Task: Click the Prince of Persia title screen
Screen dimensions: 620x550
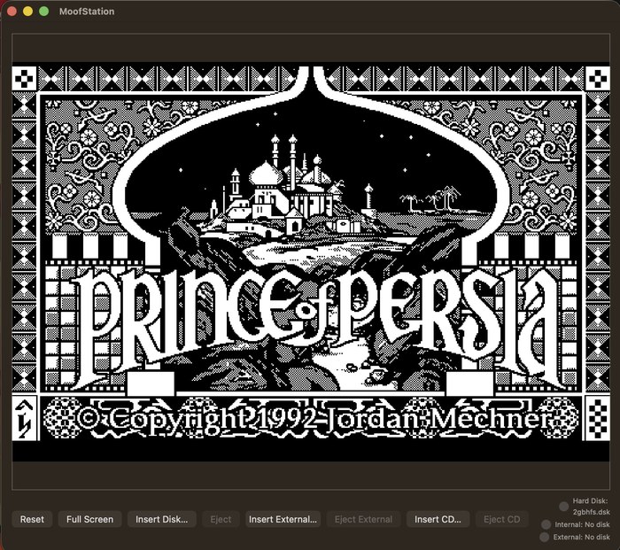Action: pyautogui.click(x=311, y=261)
